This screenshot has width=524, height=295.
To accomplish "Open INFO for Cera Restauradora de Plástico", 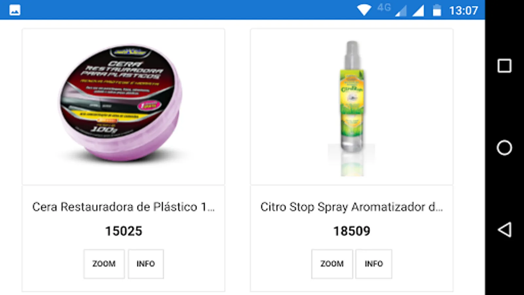I will pyautogui.click(x=146, y=264).
